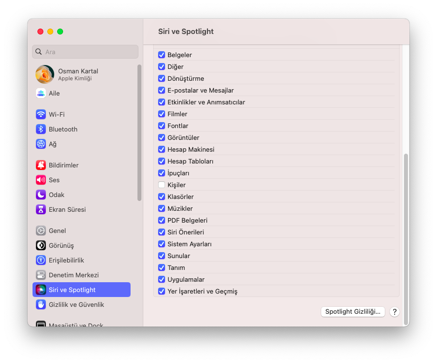Screen dimensions: 437x363
Task: Open Gizlilik ve Güvenlik hand icon
Action: pos(41,304)
